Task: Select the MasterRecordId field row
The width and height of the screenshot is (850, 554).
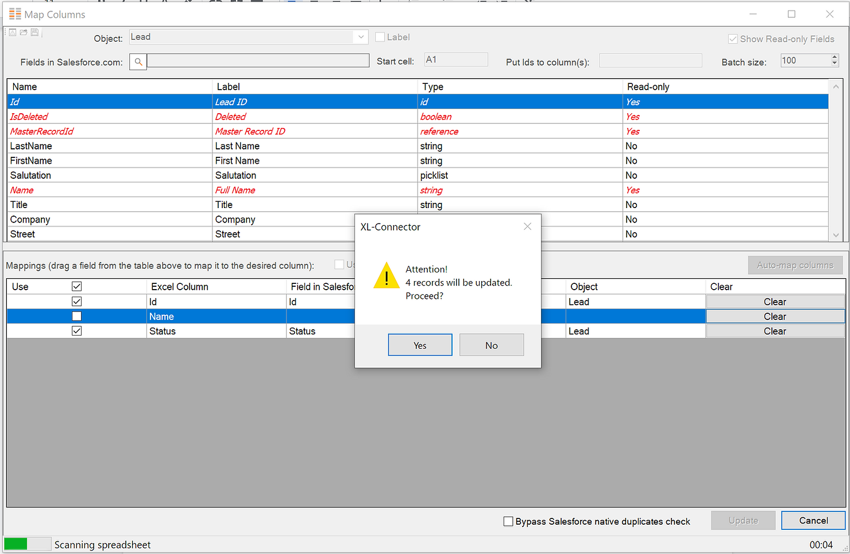Action: [418, 131]
